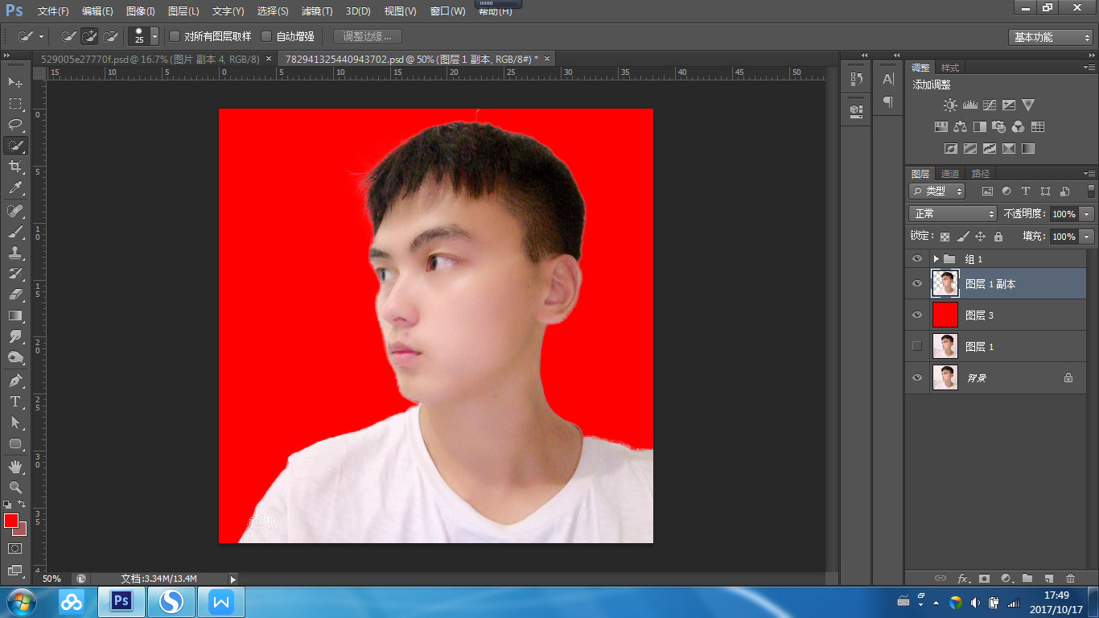1099x618 pixels.
Task: Add a Gradient Map adjustment
Action: click(x=1028, y=149)
